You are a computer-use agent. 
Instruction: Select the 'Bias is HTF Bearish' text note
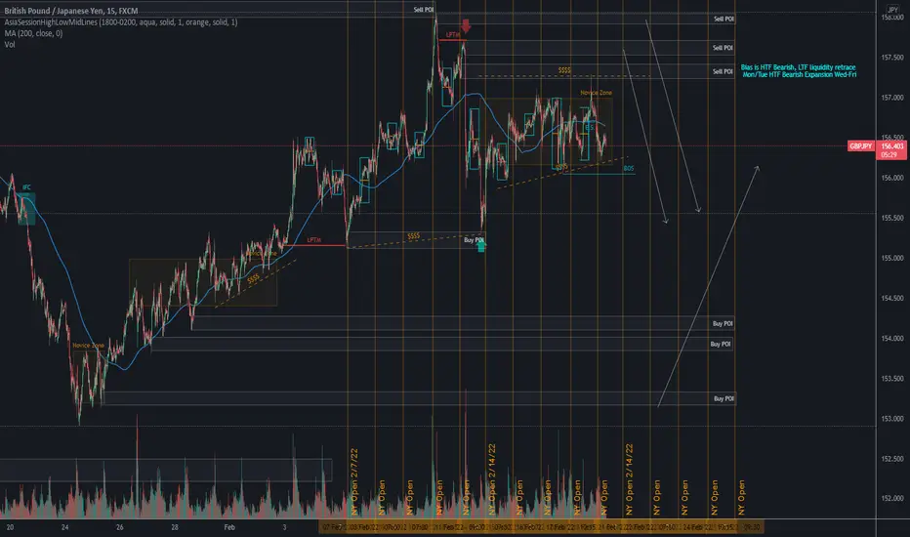(799, 71)
